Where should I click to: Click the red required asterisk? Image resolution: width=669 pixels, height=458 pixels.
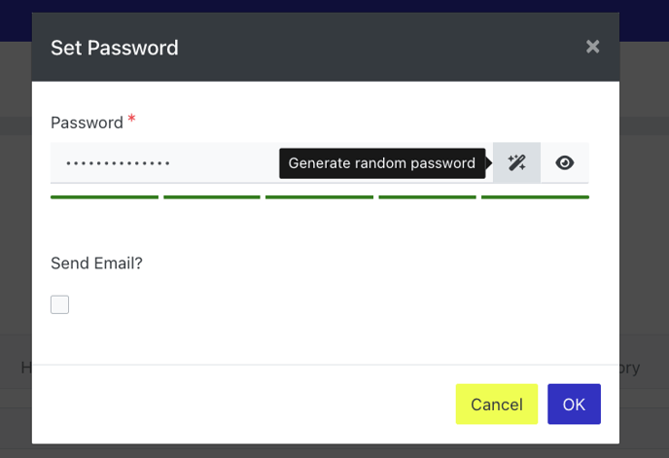(x=132, y=119)
